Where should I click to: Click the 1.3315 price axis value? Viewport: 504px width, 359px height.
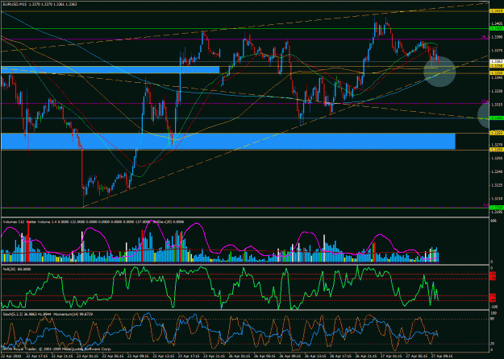tap(496, 105)
